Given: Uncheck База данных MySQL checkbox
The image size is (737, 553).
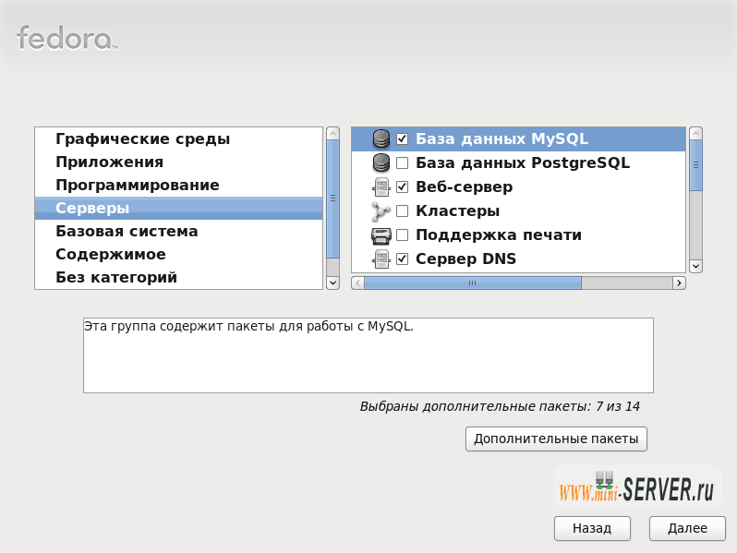Looking at the screenshot, I should tap(403, 139).
